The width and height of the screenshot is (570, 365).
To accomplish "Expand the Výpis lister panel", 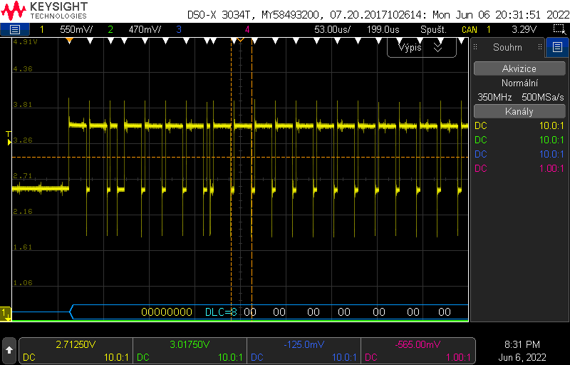I will coord(421,48).
